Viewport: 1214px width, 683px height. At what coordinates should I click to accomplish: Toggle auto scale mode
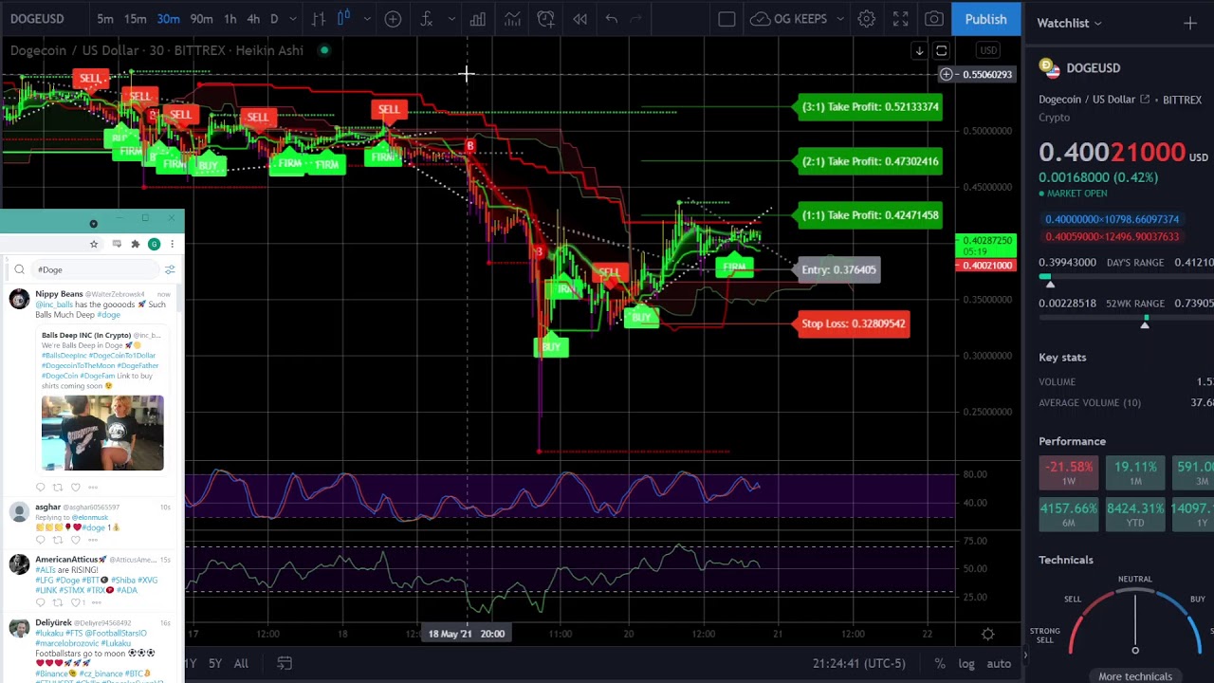tap(999, 663)
